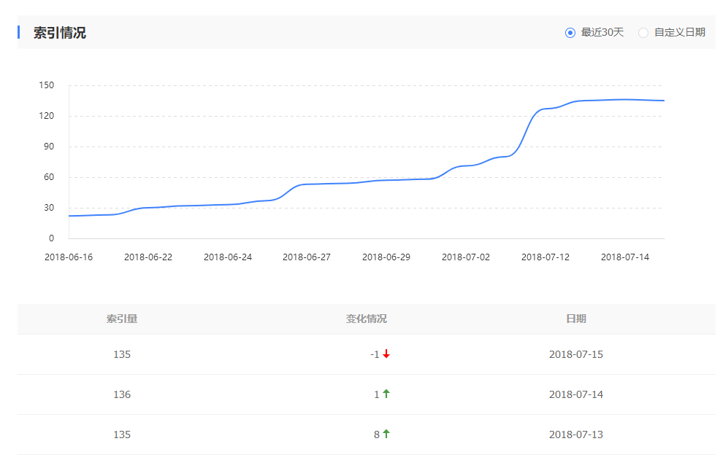Click the filled radio indicator next to 最近30天
The width and height of the screenshot is (720, 460).
tap(570, 33)
